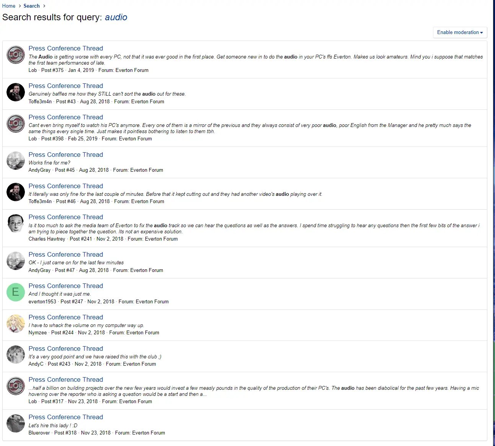Select 'Lob · Post #398 · Feb 25, 2019' metadata
This screenshot has width=495, height=446.
click(63, 139)
